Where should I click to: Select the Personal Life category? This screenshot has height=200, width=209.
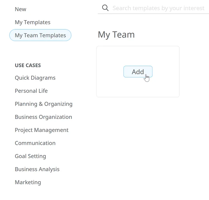click(x=31, y=91)
